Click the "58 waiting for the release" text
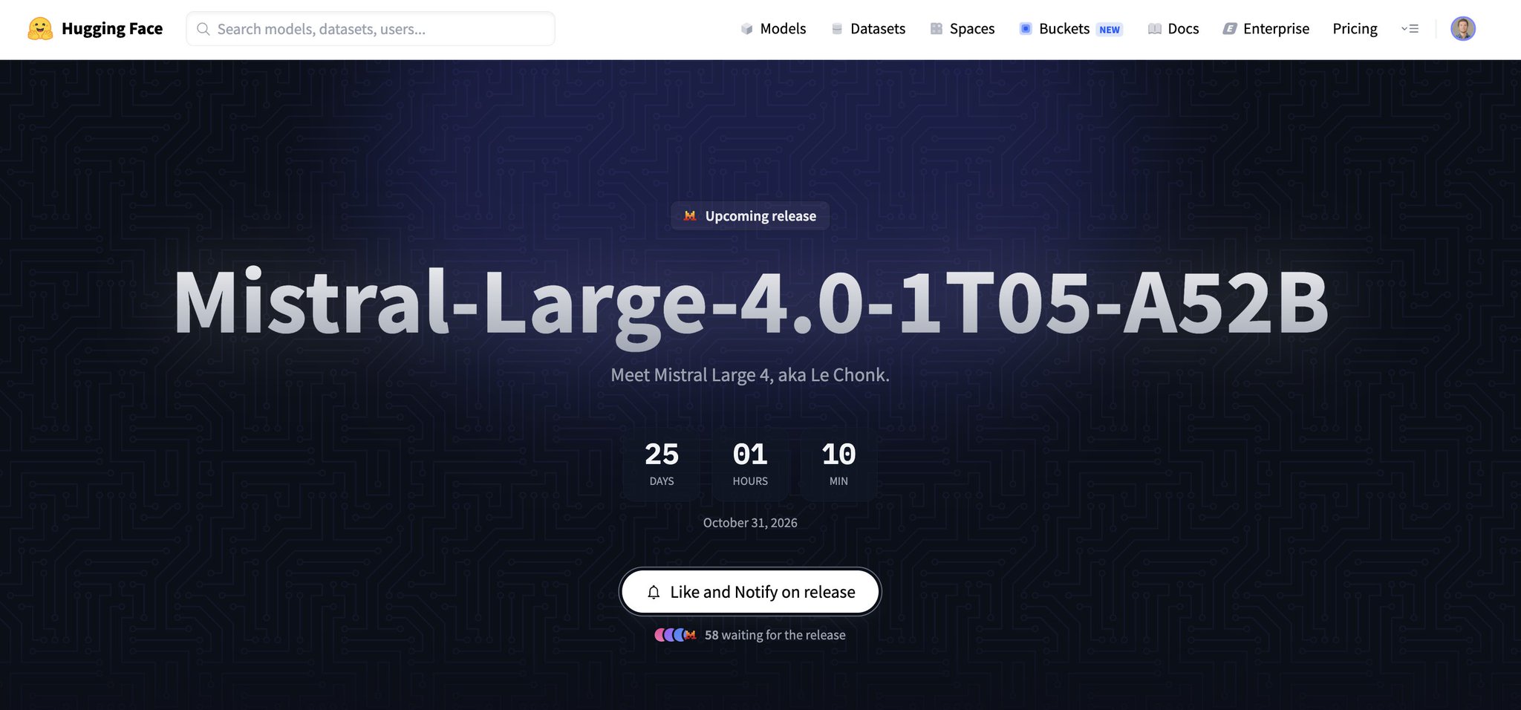This screenshot has width=1521, height=710. [x=775, y=635]
